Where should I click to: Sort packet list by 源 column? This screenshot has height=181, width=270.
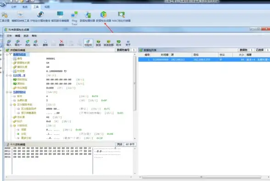[x=181, y=55]
